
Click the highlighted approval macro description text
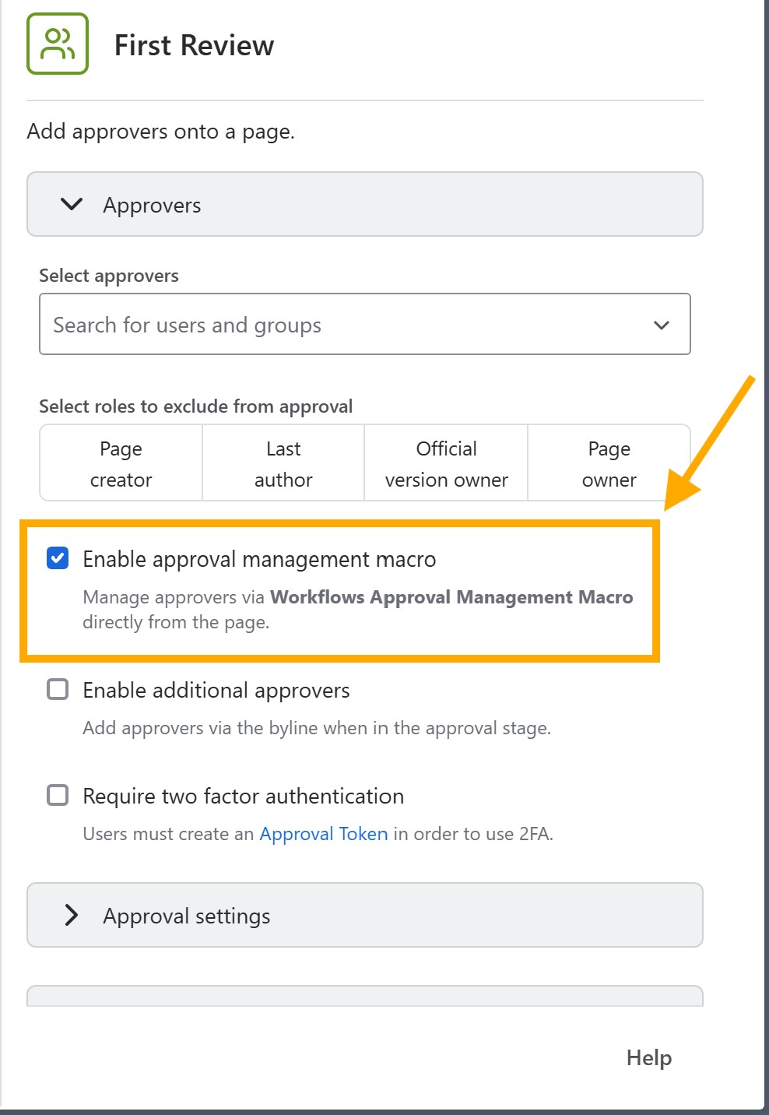(357, 609)
